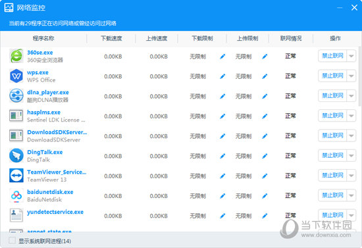Click the yundetectservice.exe program icon
This screenshot has width=362, height=248.
click(16, 215)
